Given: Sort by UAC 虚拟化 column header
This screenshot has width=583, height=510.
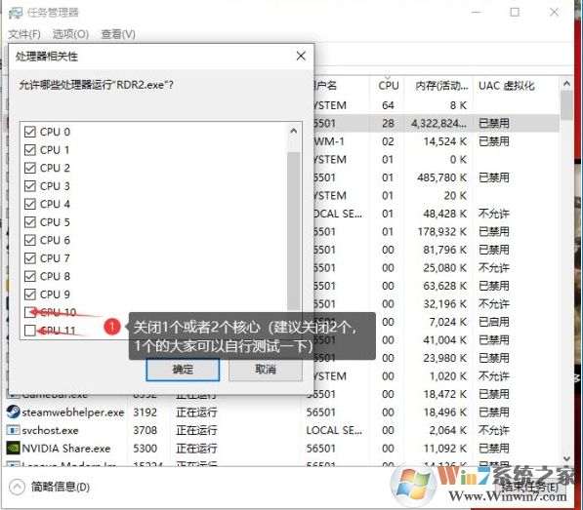Looking at the screenshot, I should (507, 86).
